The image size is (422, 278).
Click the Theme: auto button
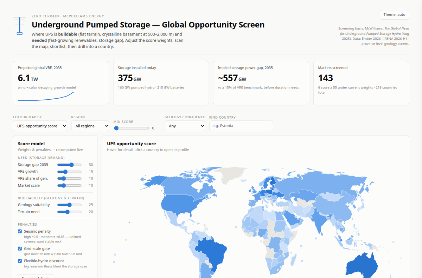point(394,15)
